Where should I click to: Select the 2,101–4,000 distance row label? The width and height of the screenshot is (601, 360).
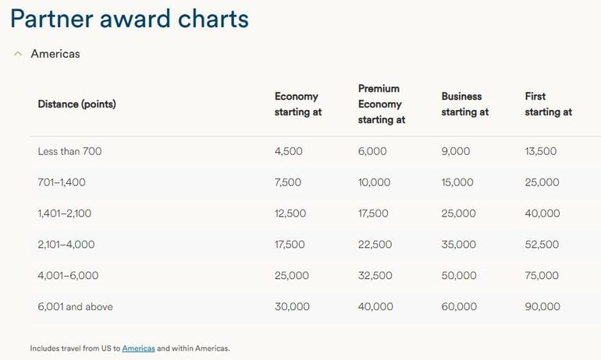(66, 245)
